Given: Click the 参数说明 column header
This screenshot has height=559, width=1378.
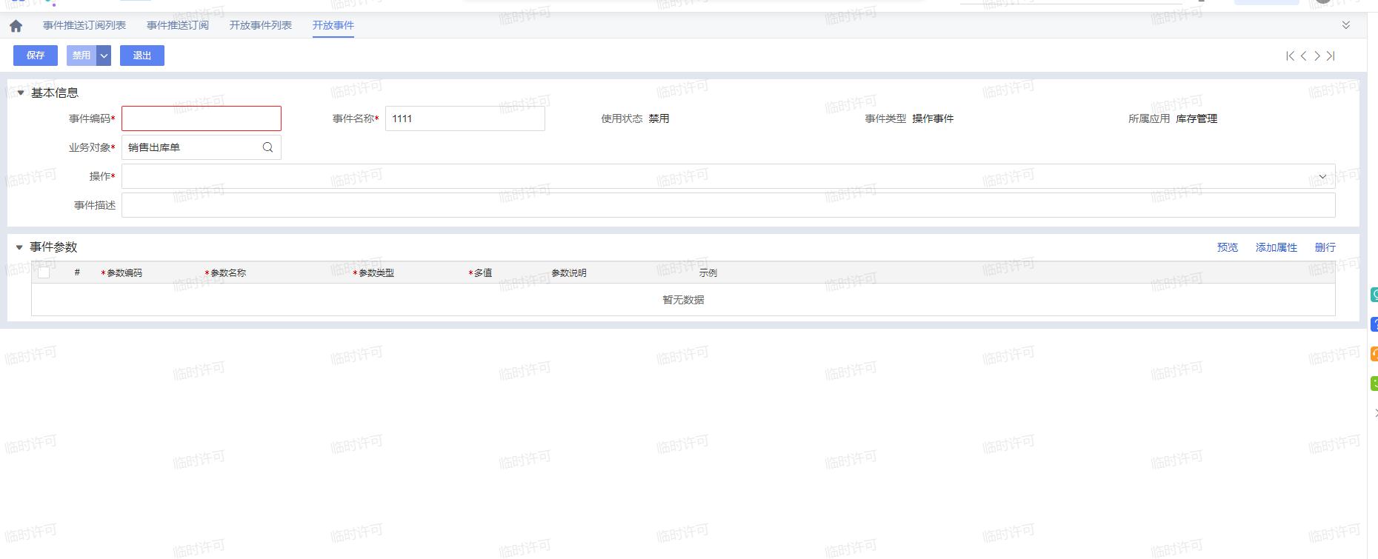Looking at the screenshot, I should click(569, 273).
